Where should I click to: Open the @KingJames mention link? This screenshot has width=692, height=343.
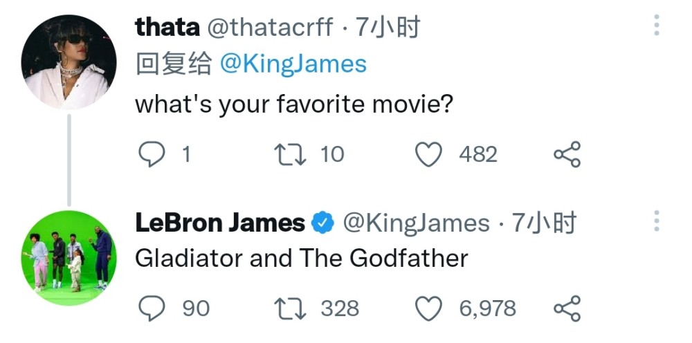pos(293,64)
